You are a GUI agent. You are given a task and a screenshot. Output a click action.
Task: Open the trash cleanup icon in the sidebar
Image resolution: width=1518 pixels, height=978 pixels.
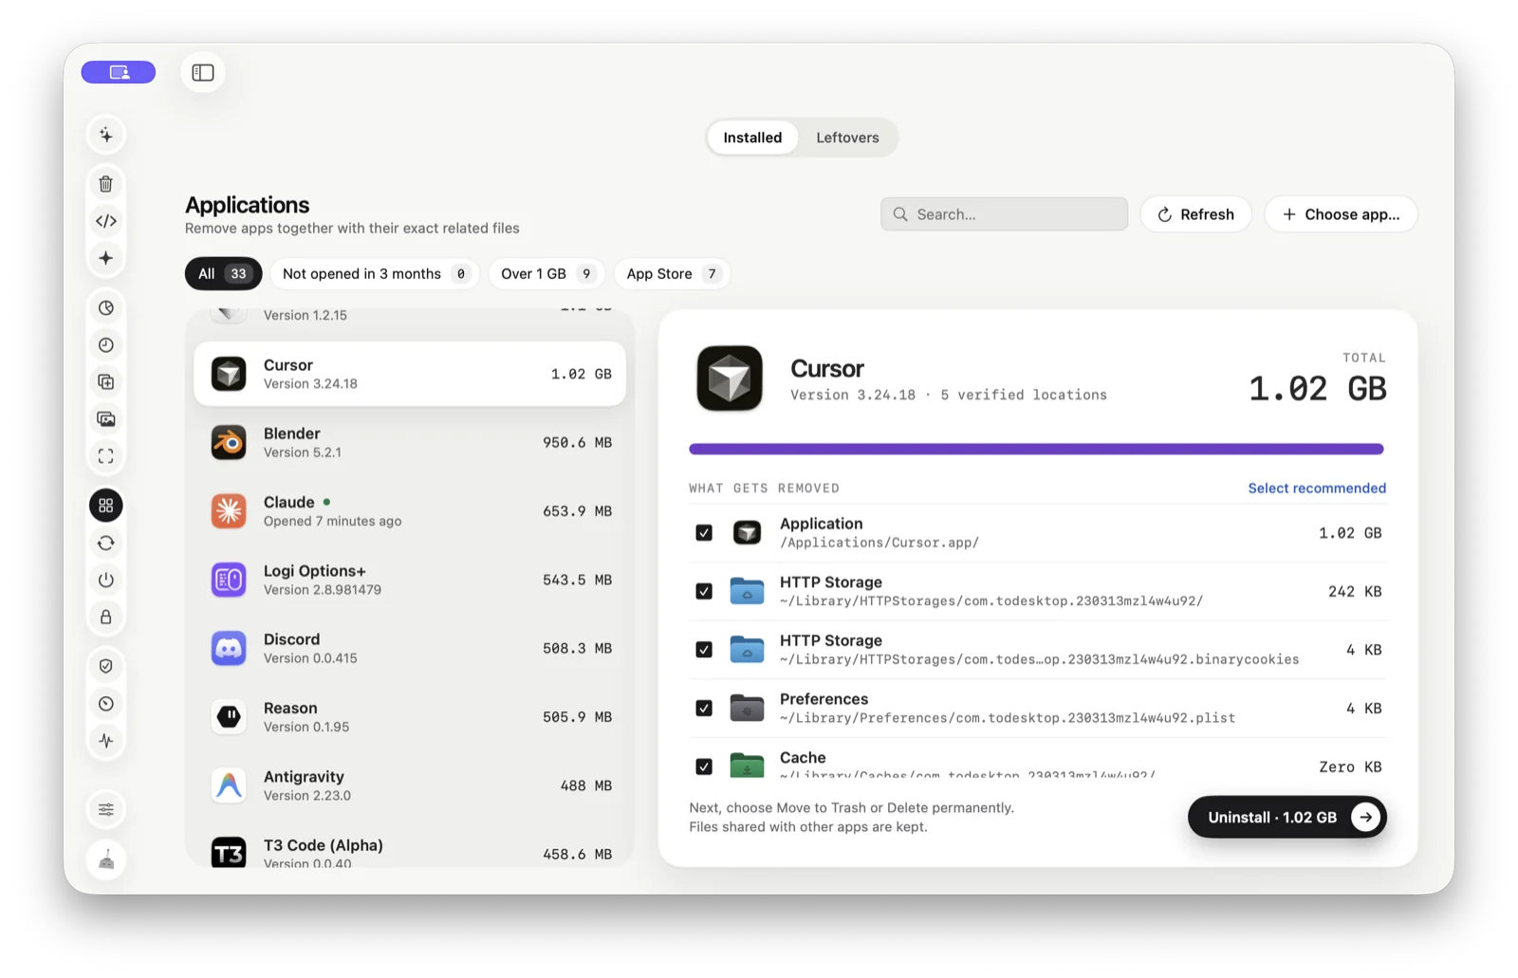[106, 184]
